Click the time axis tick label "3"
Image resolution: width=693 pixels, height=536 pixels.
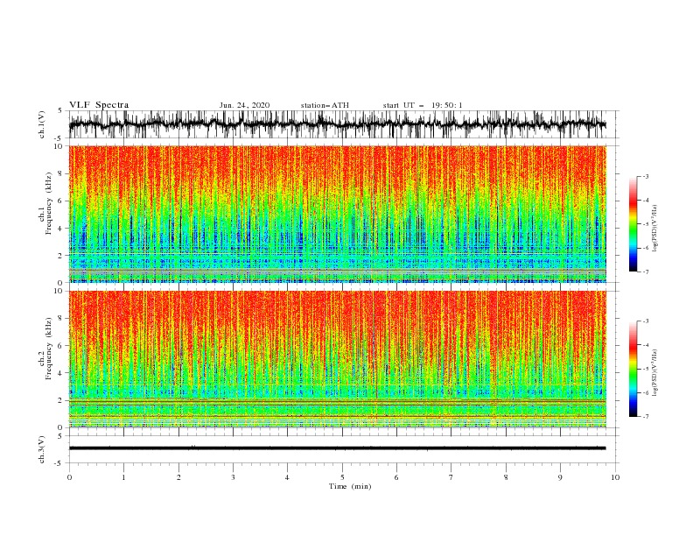(x=233, y=477)
